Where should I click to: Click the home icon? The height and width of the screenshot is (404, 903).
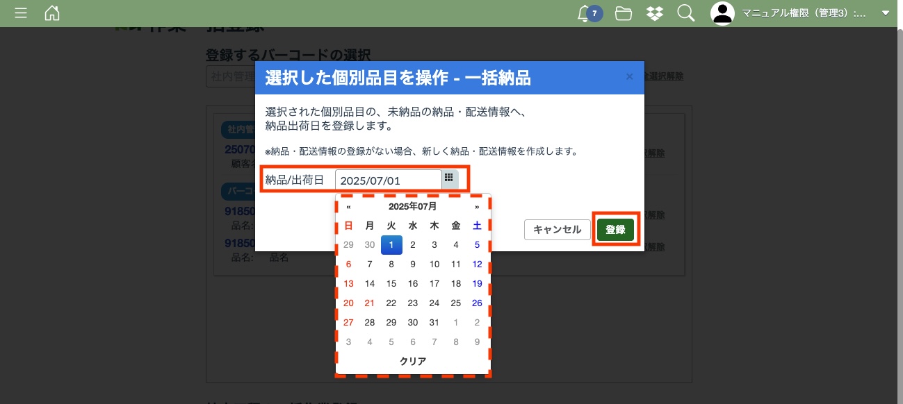pos(52,13)
